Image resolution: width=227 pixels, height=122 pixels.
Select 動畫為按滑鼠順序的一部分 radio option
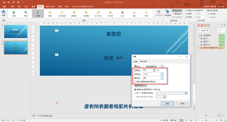(135, 89)
